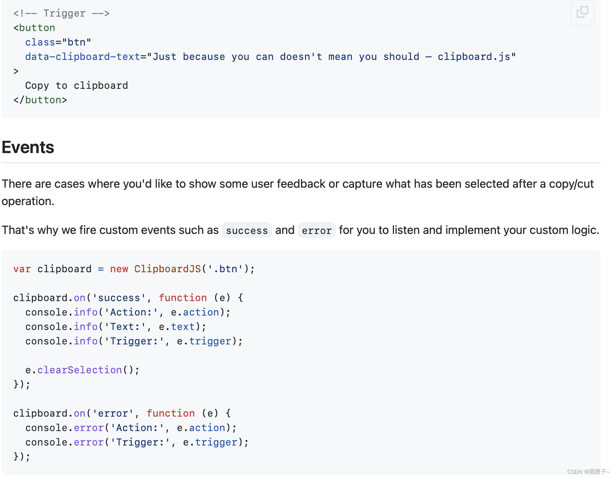Screen dimensions: 615x478
Task: Click the closing </button> tag
Action: point(40,100)
